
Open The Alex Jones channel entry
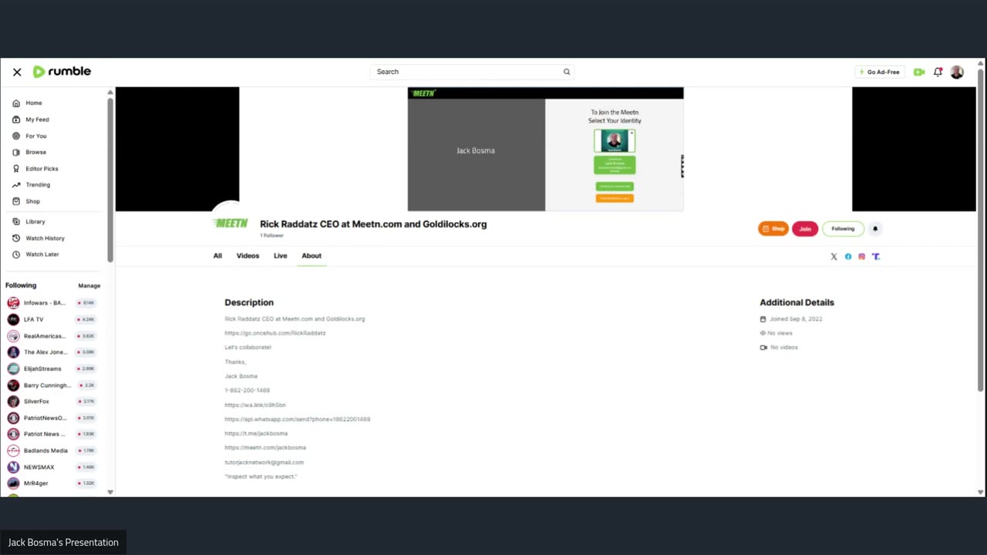50,352
